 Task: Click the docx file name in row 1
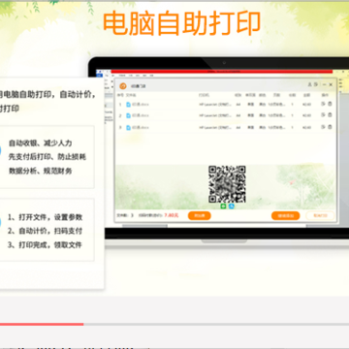pos(141,105)
